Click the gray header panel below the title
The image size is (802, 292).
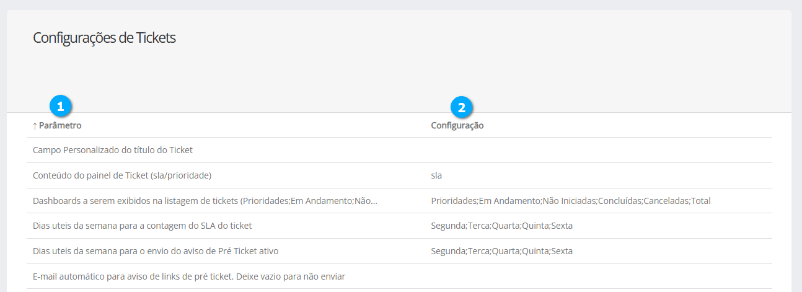click(x=397, y=74)
